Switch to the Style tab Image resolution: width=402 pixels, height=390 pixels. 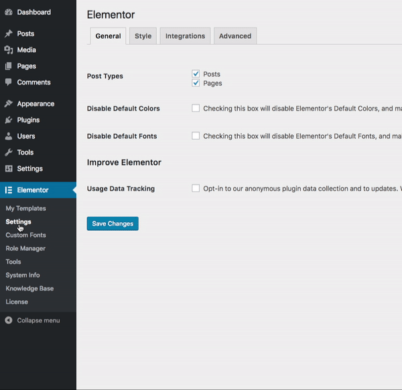click(x=143, y=36)
